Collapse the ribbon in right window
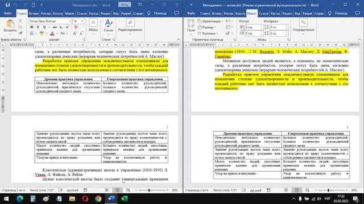The height and width of the screenshot is (204, 364). [359, 40]
